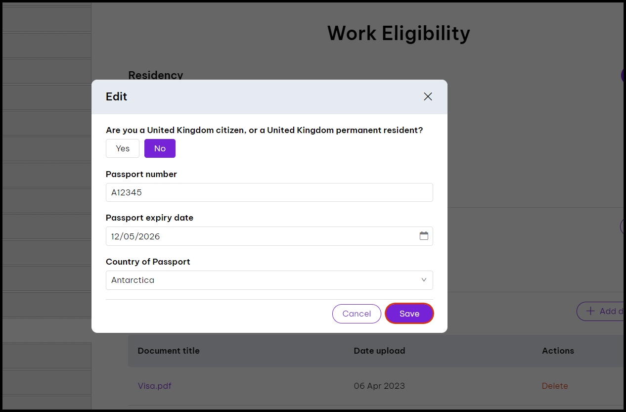Open the calendar picker for passport expiry
Image resolution: width=626 pixels, height=412 pixels.
point(424,236)
